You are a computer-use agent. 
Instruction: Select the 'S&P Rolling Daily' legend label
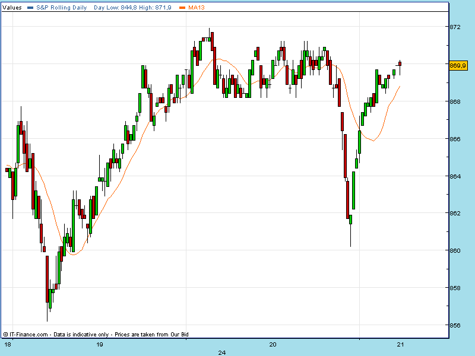pyautogui.click(x=62, y=8)
